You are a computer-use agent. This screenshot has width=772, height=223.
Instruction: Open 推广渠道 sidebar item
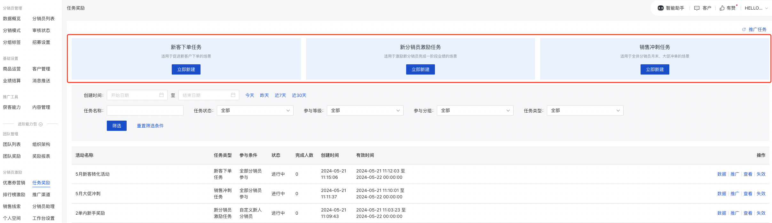pos(41,195)
